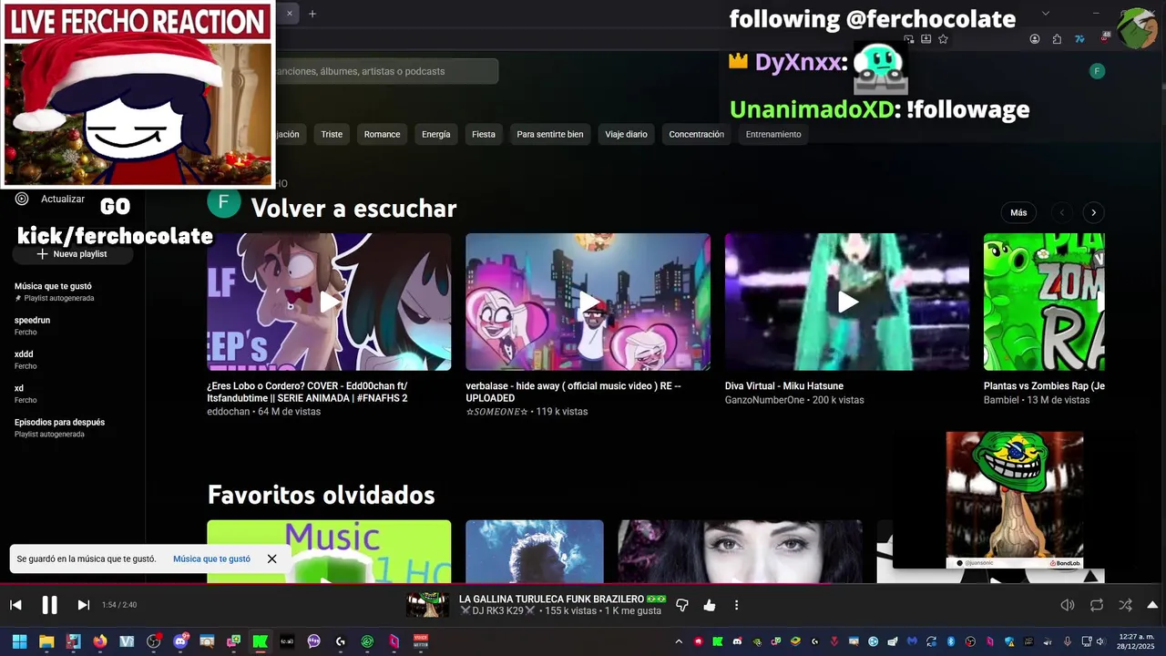Skip to the next track
This screenshot has width=1166, height=656.
[x=83, y=605]
